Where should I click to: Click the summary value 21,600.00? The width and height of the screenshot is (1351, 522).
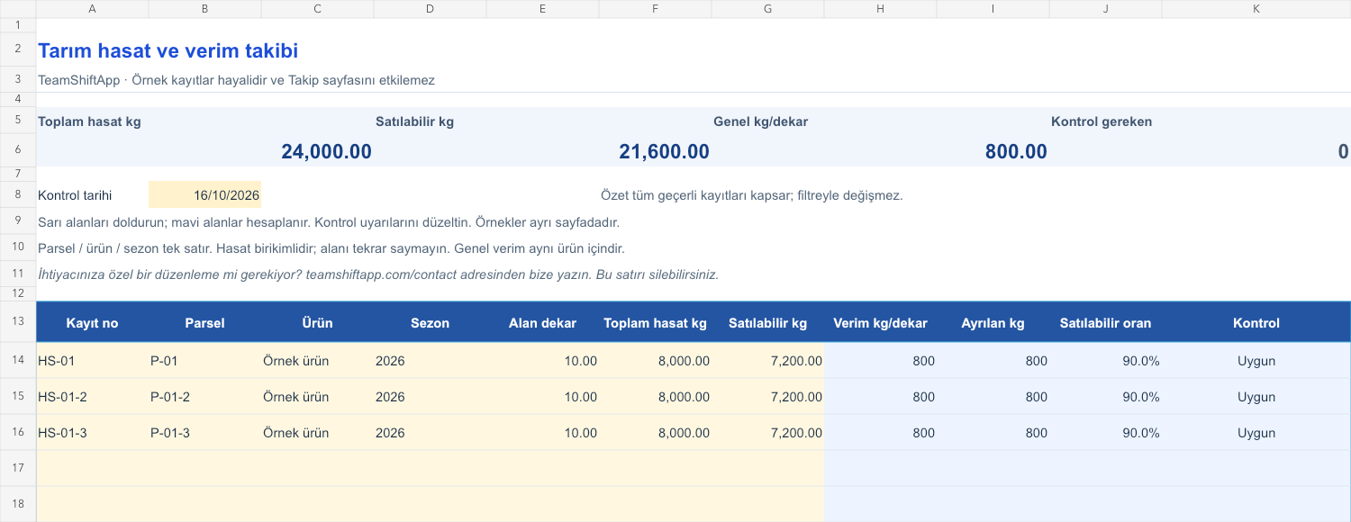pyautogui.click(x=664, y=151)
